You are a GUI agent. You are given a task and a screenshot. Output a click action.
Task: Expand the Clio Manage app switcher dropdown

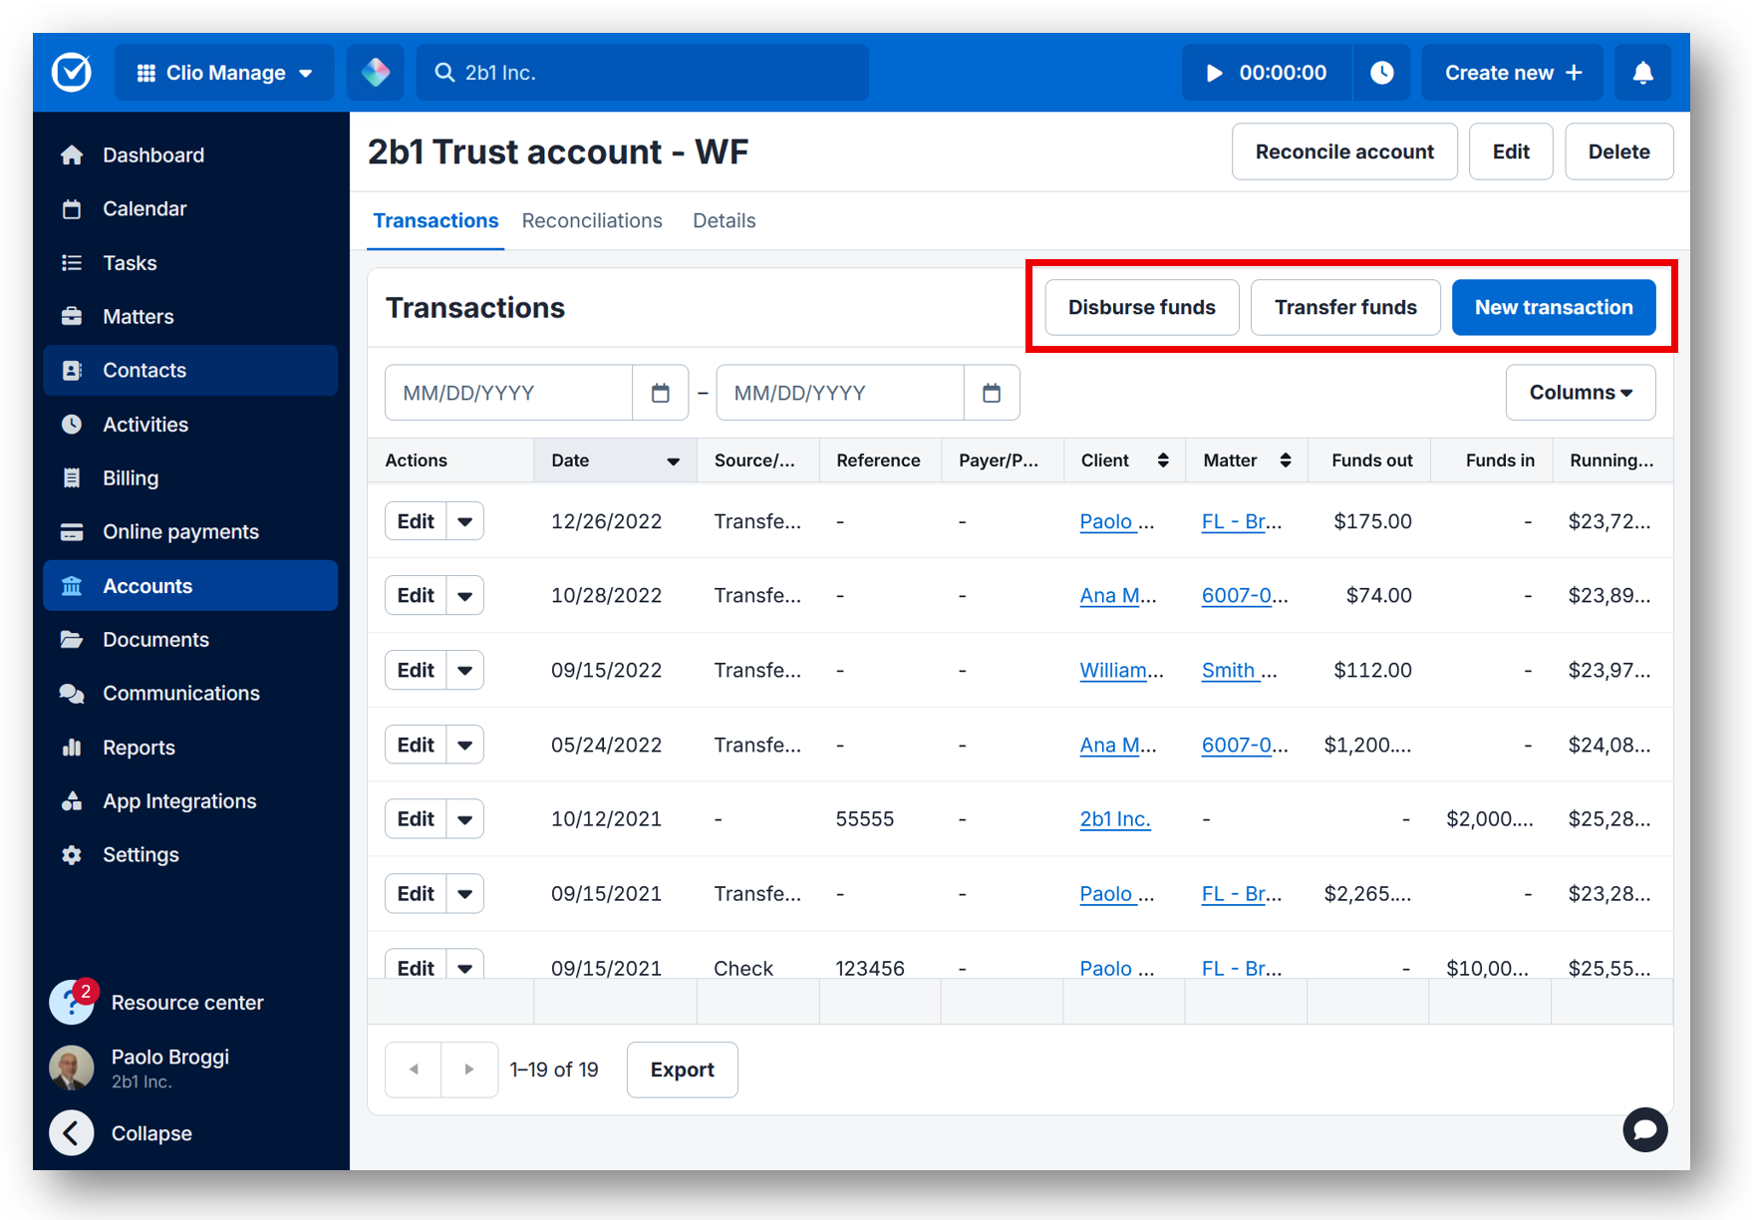[223, 72]
